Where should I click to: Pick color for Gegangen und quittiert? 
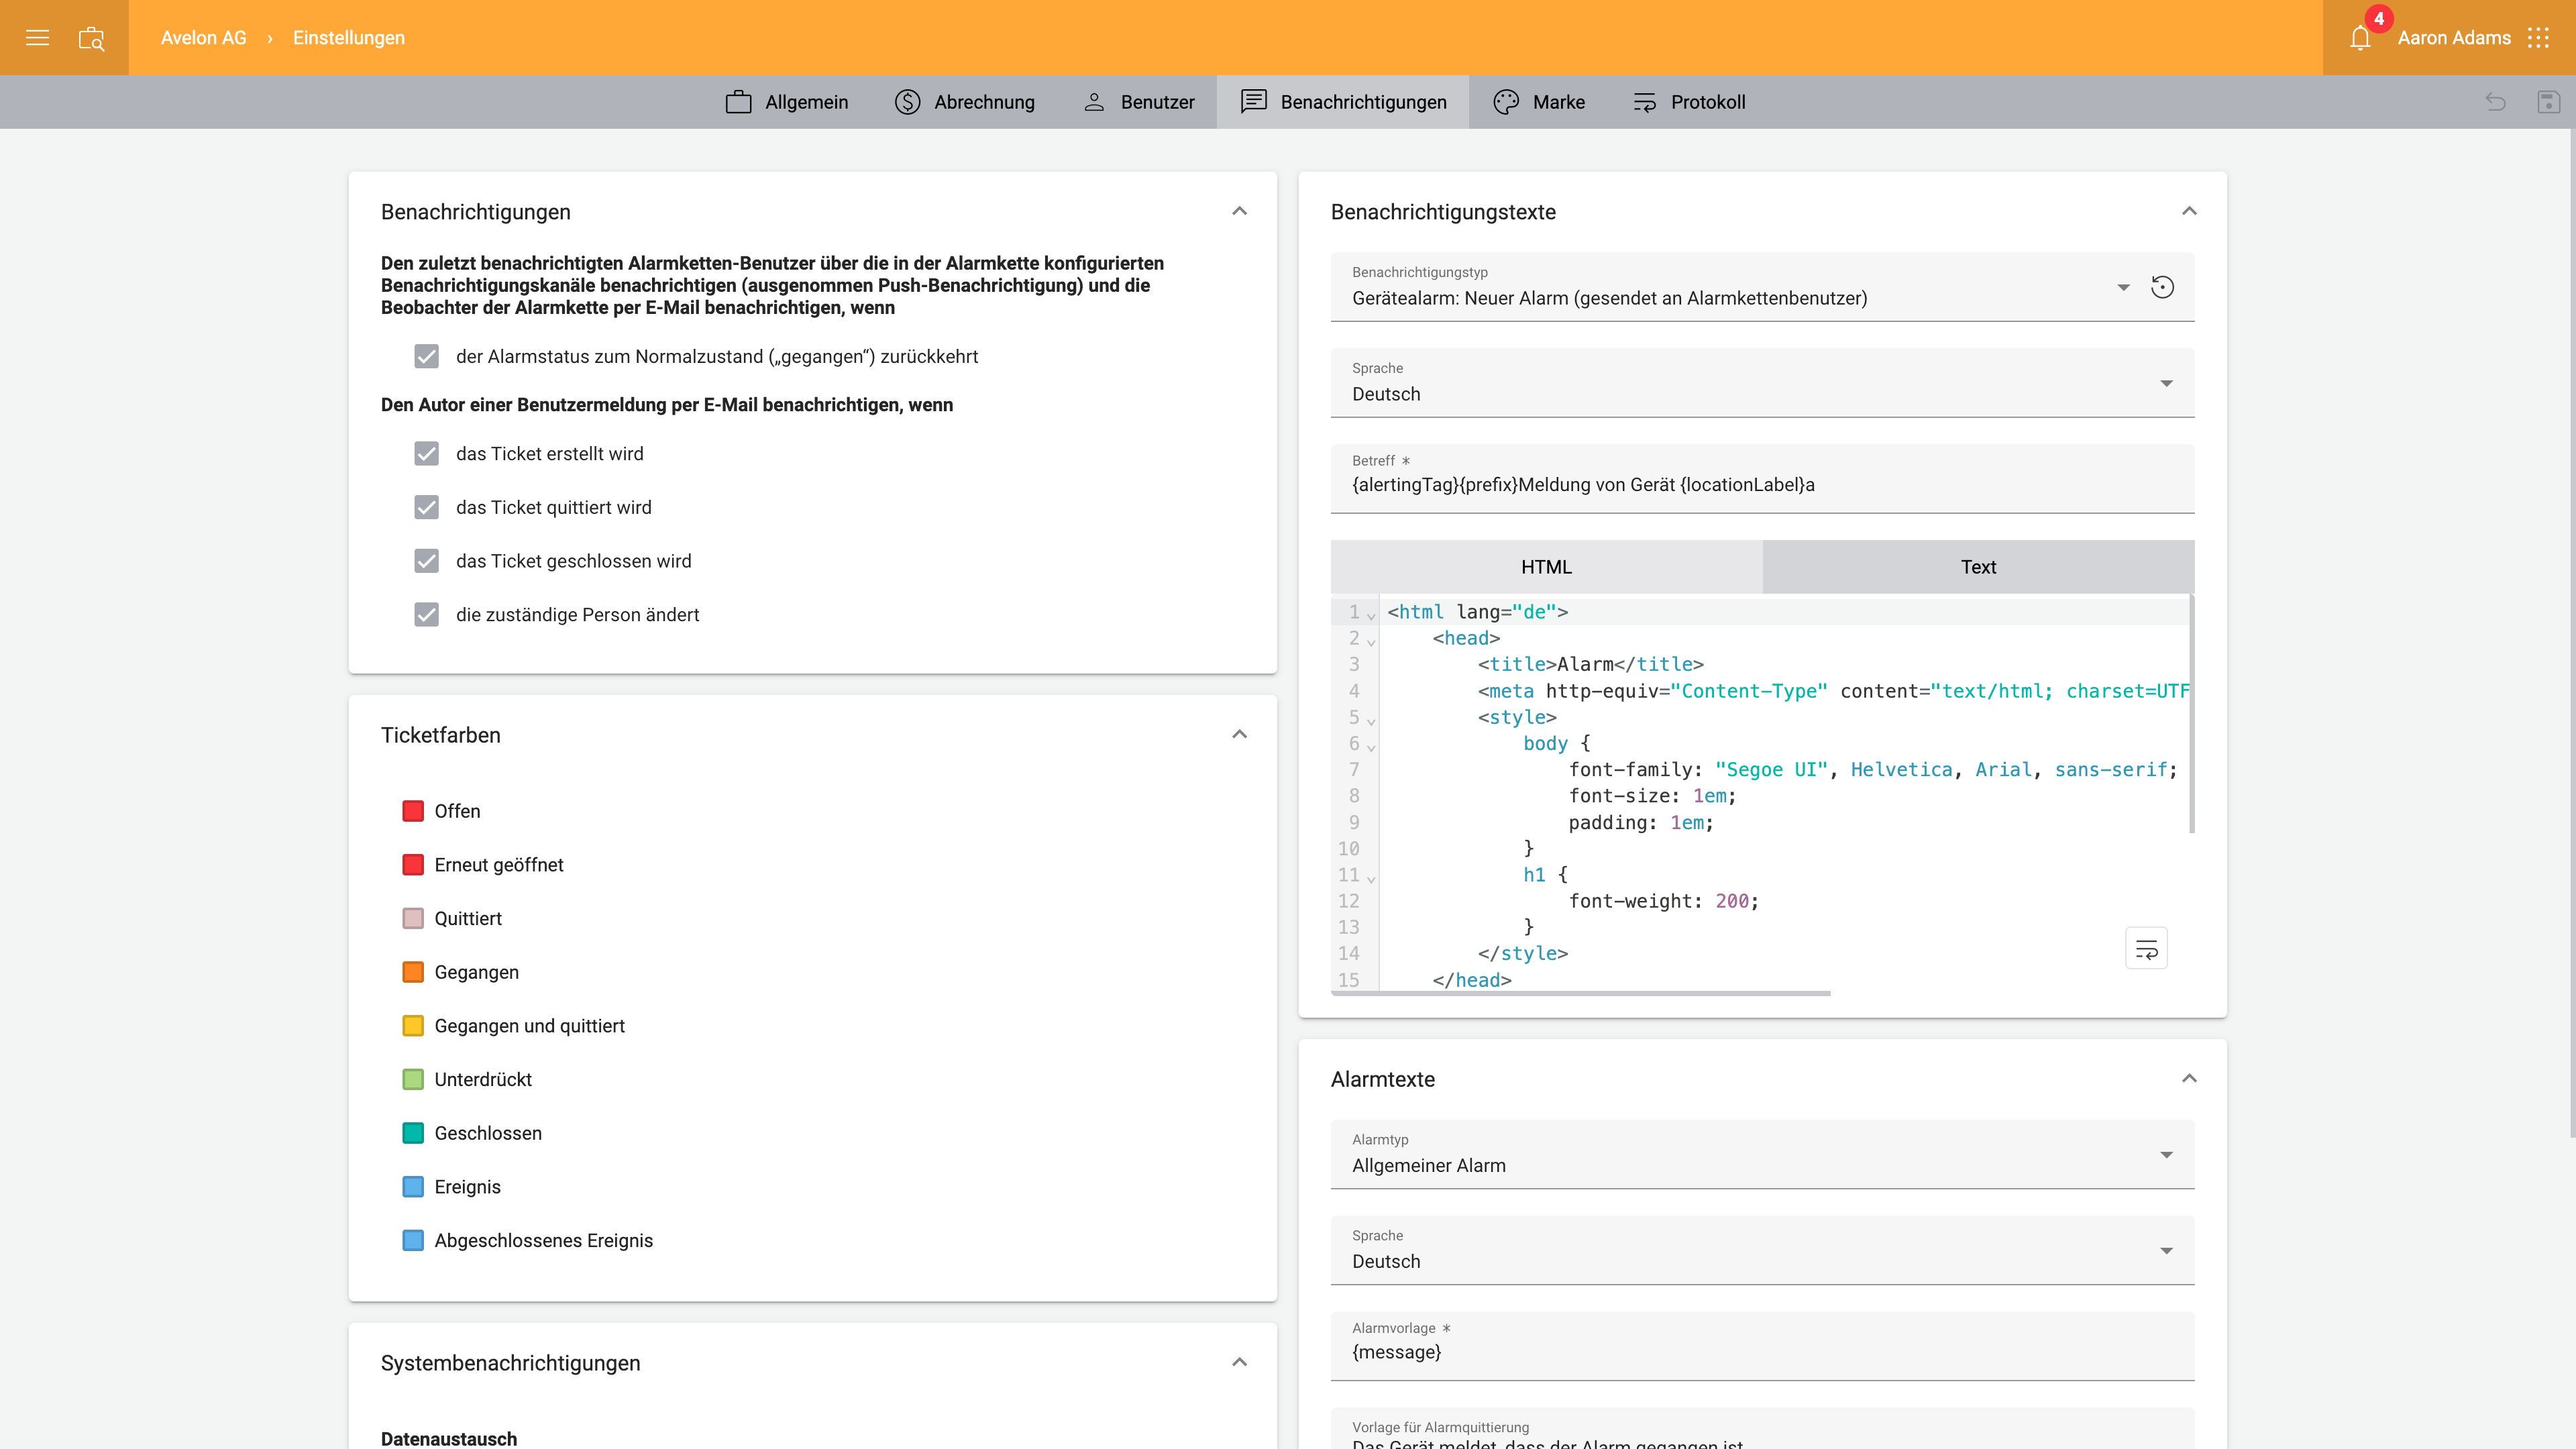(412, 1026)
